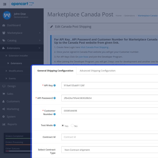Open the Dashboard gauge icon

[x=4, y=25]
